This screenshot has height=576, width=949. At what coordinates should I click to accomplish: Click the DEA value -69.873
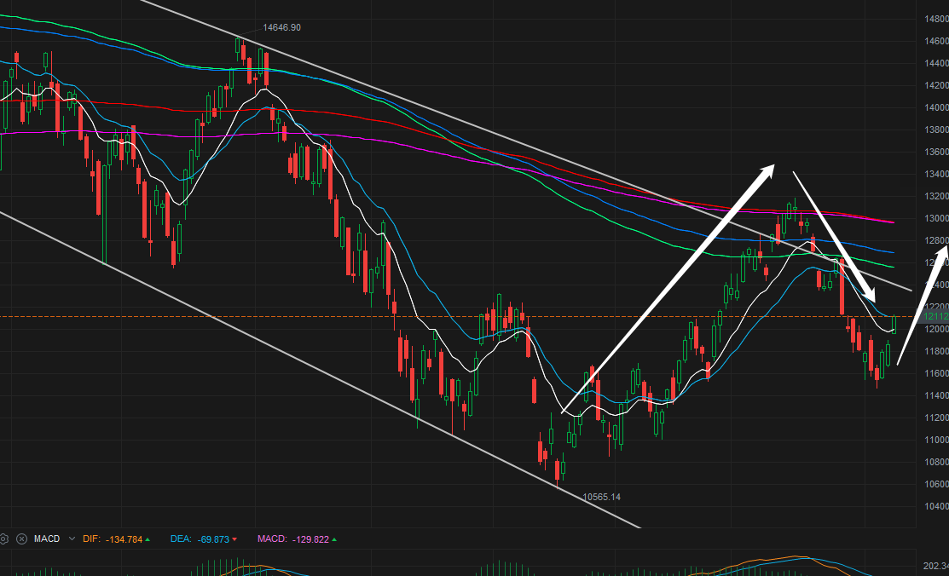coord(213,539)
